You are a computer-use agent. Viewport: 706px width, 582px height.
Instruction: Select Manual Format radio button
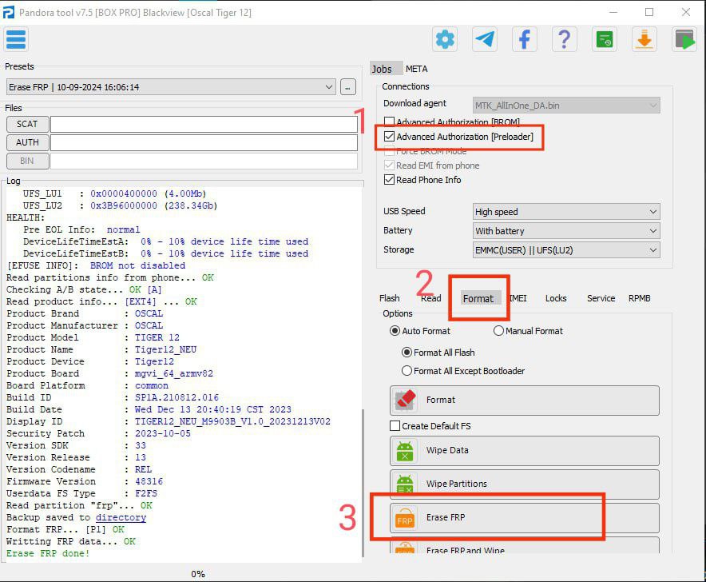click(498, 331)
